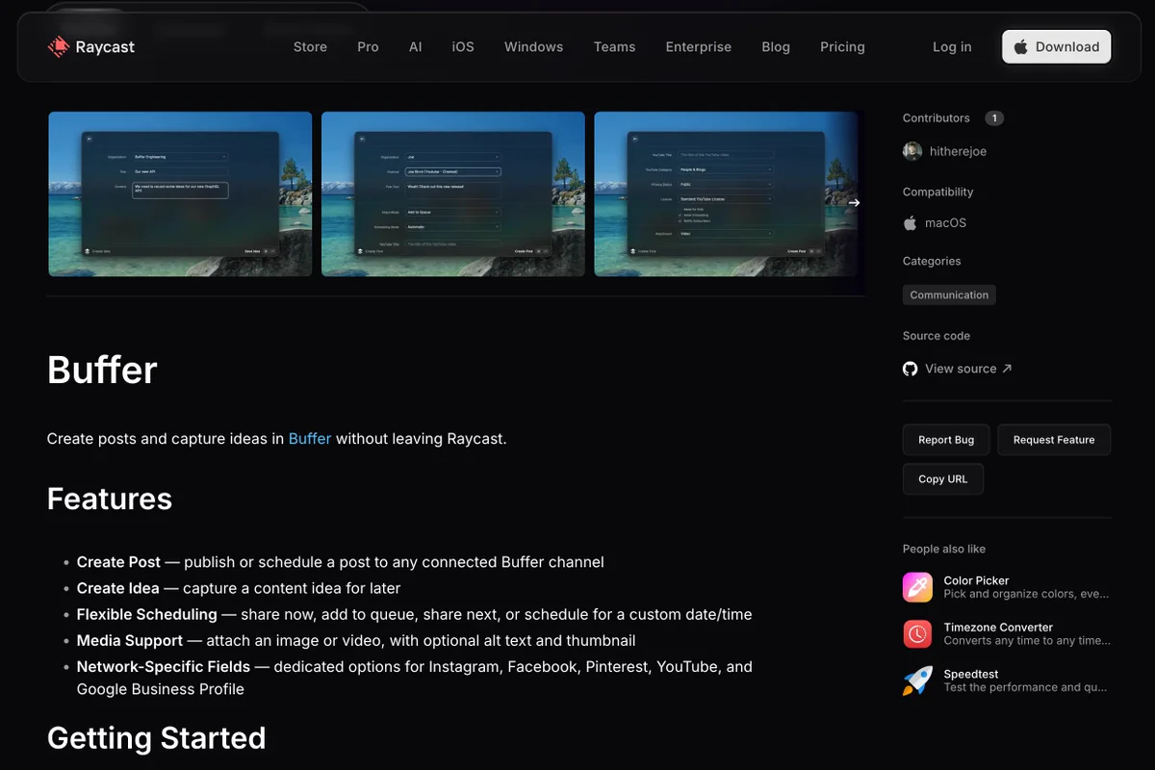This screenshot has height=770, width=1155.
Task: Click the 'Contributors' sidebar label
Action: click(937, 118)
